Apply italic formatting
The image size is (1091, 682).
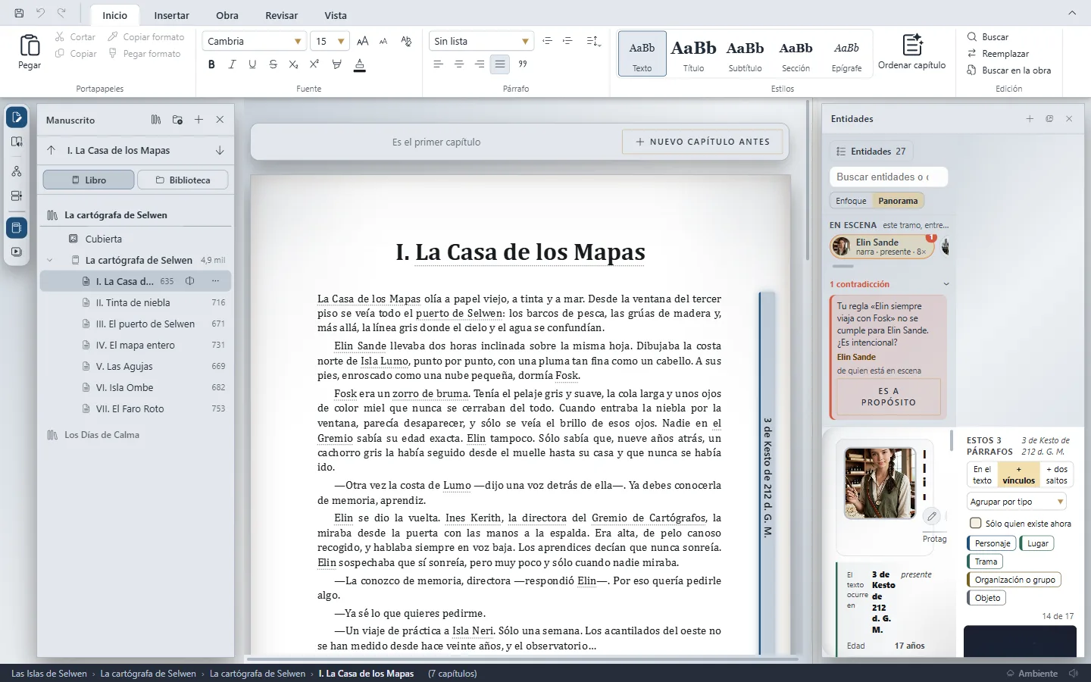coord(232,64)
